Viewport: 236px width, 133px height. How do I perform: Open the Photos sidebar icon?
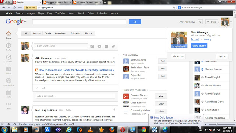tap(8, 69)
